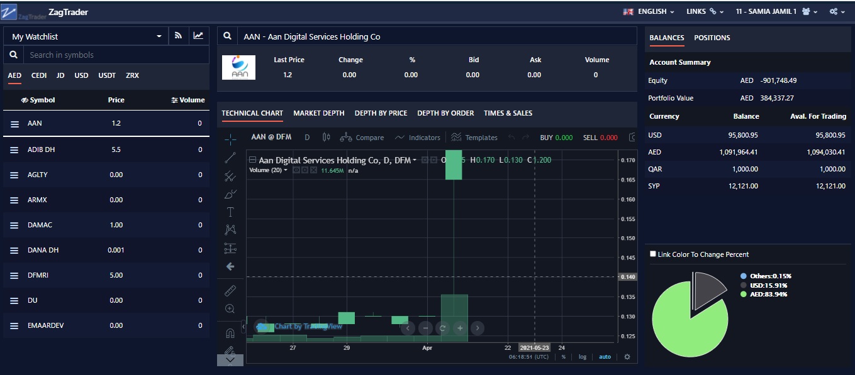Switch to the MARKET DEPTH tab
855x375 pixels.
[319, 113]
